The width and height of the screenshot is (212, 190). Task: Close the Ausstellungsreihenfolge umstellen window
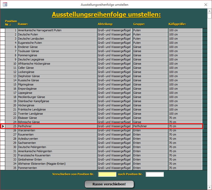point(206,4)
